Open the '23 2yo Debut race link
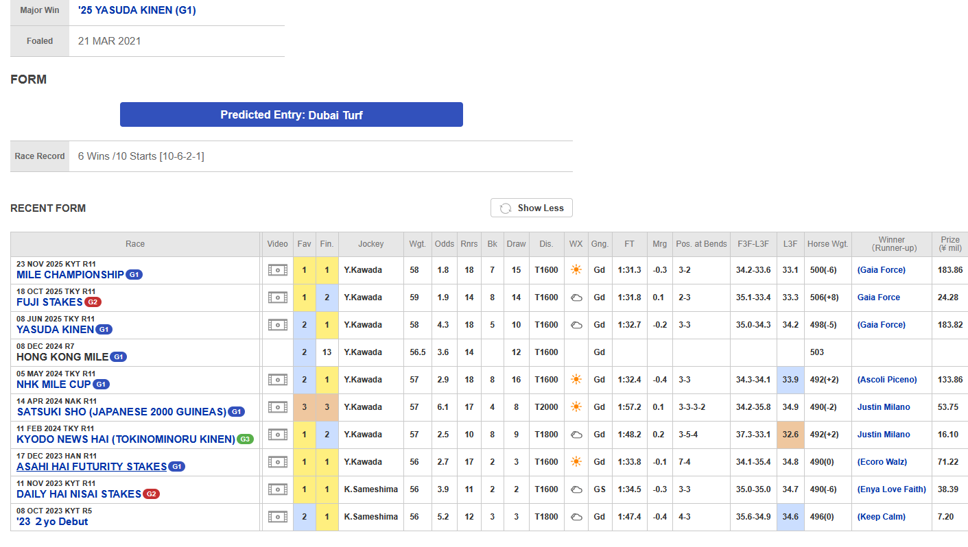 point(52,522)
